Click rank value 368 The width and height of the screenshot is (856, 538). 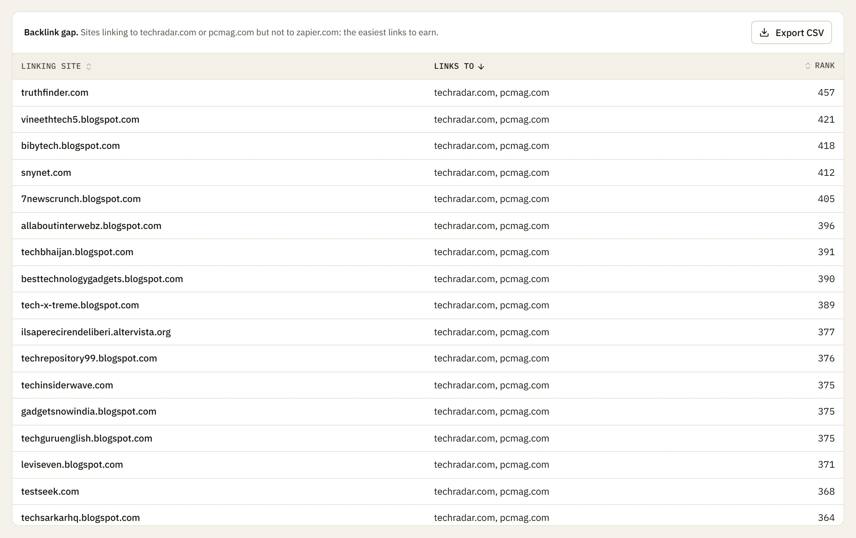click(x=826, y=491)
